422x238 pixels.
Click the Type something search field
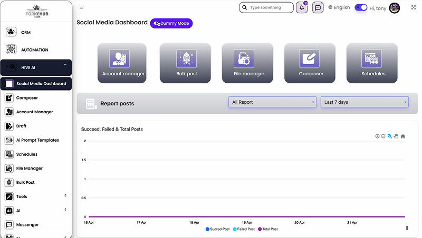pyautogui.click(x=270, y=8)
